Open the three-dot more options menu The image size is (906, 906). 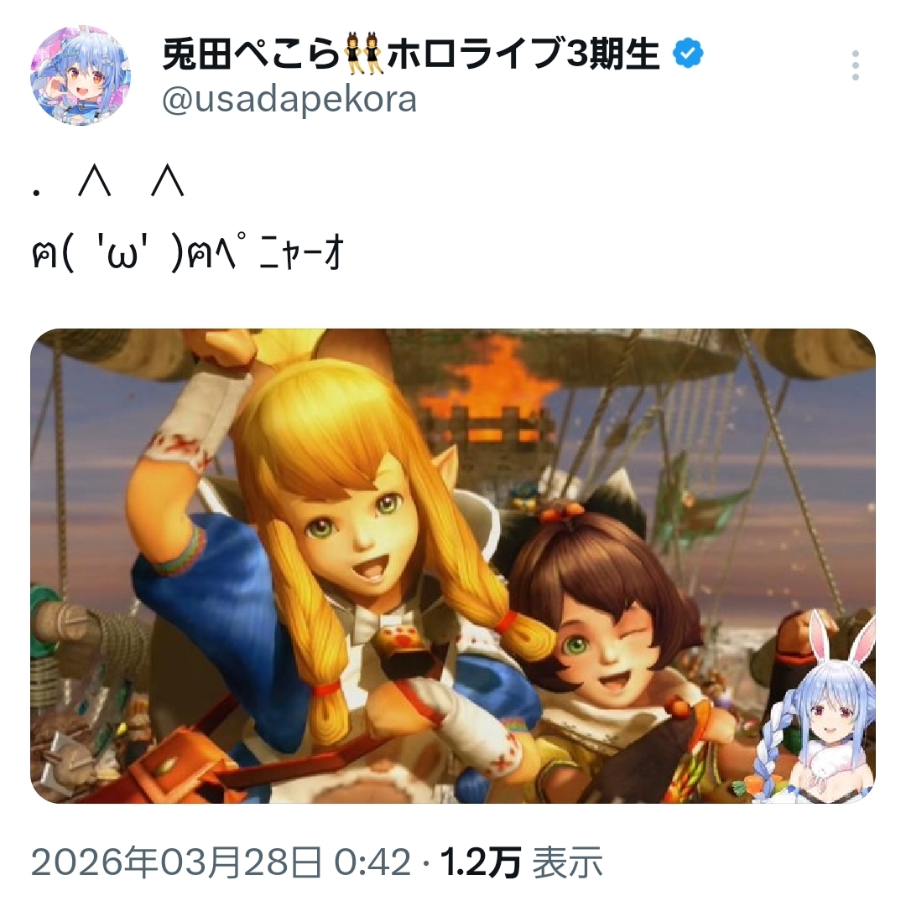(x=855, y=65)
